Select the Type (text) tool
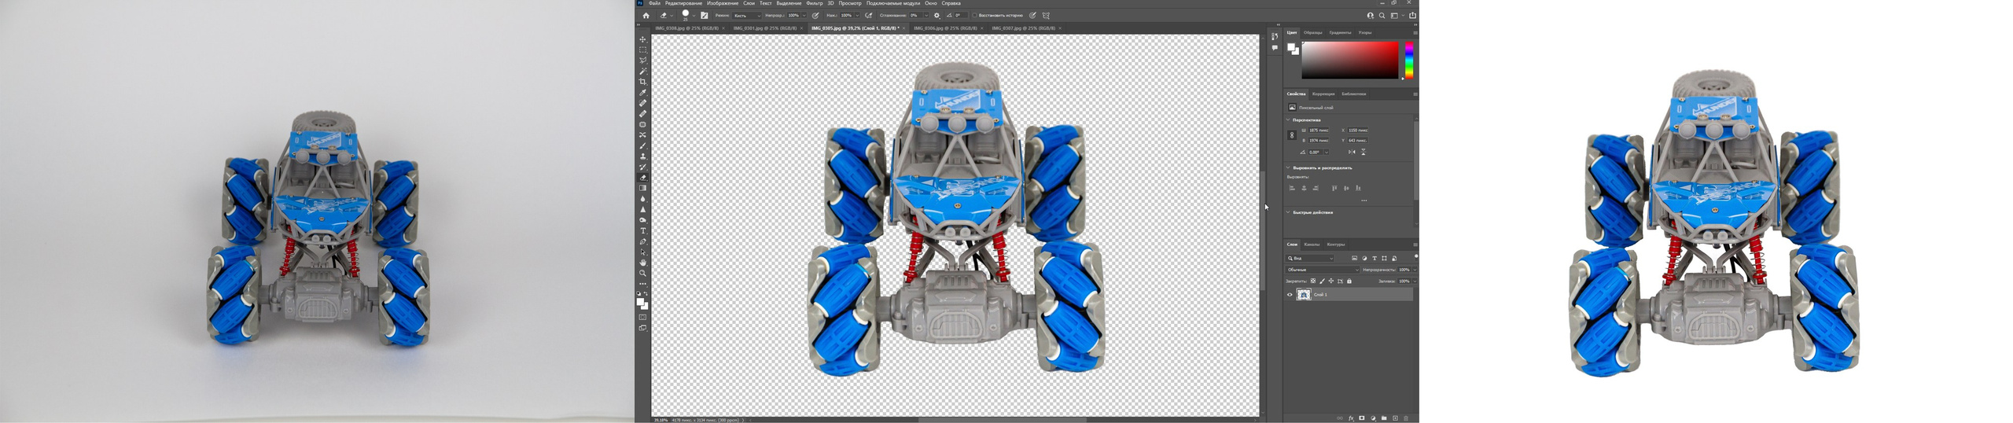Screen dimensions: 2013x423 (642, 231)
